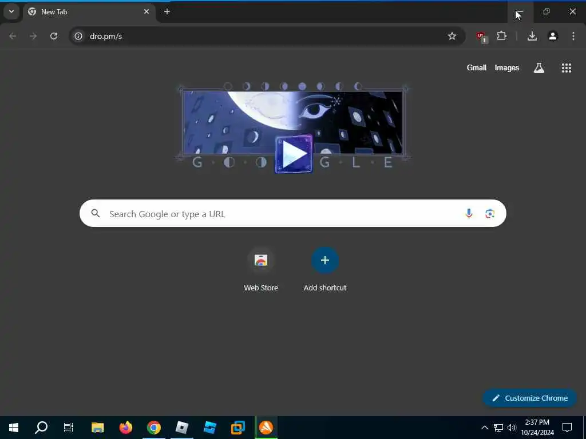Click the address bar showing dro.pm/s
Viewport: 586px width, 439px height.
point(267,36)
